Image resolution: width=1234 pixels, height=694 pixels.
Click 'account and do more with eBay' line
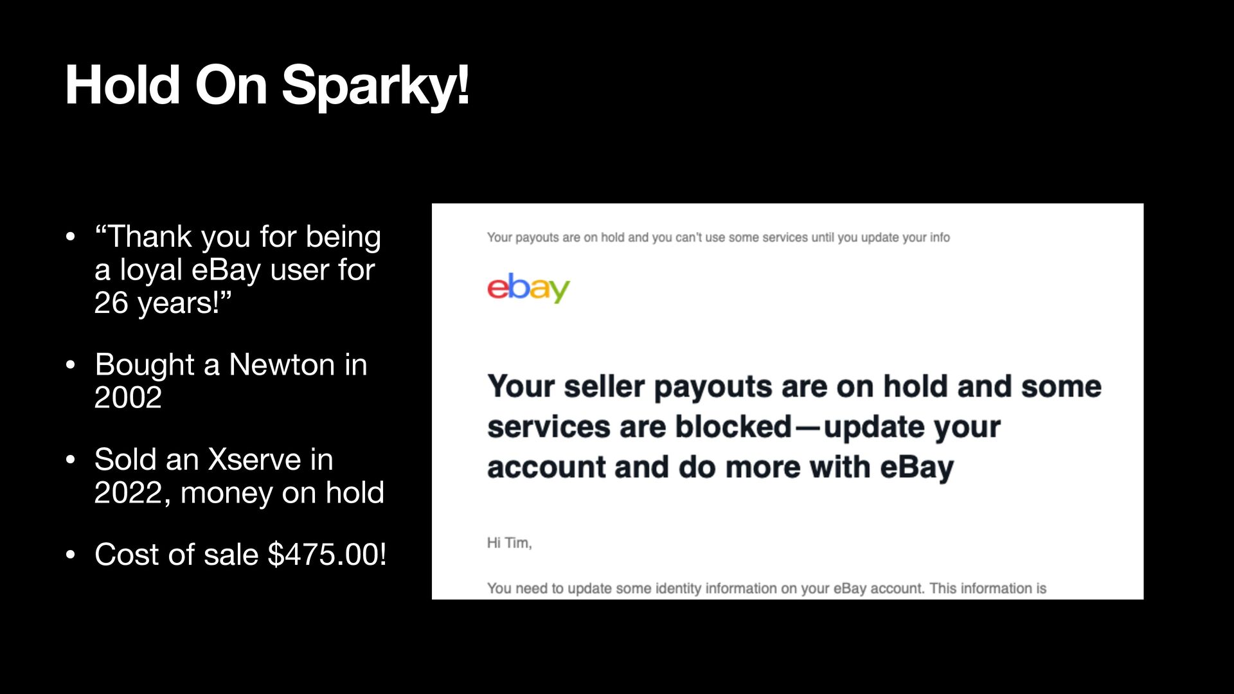tap(720, 468)
